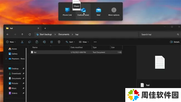
Task: Go back with the Back arrow
Action: 8,35
